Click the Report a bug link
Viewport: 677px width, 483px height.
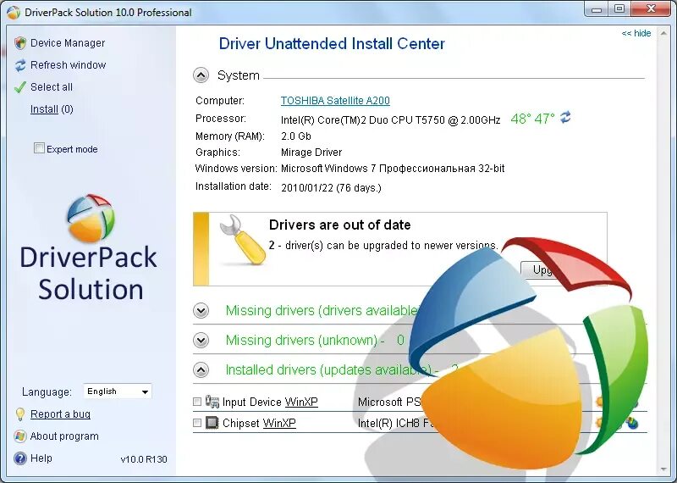(60, 414)
